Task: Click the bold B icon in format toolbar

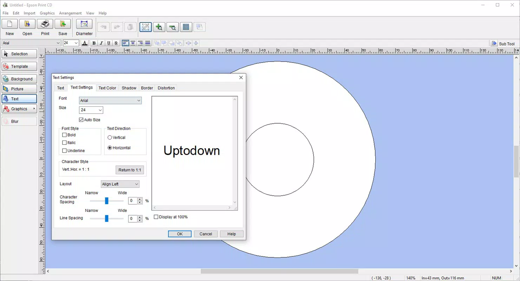Action: pos(94,43)
